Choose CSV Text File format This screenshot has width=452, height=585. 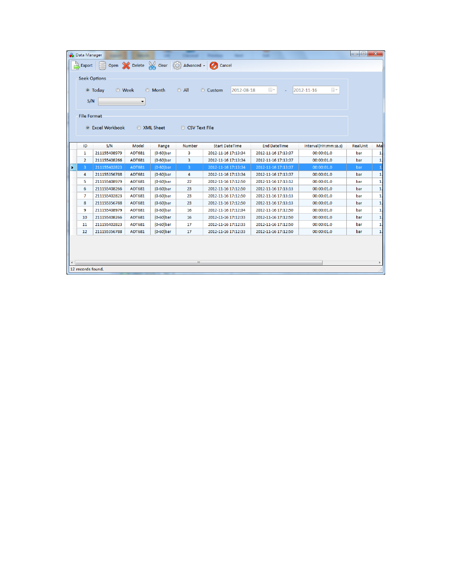click(x=183, y=128)
